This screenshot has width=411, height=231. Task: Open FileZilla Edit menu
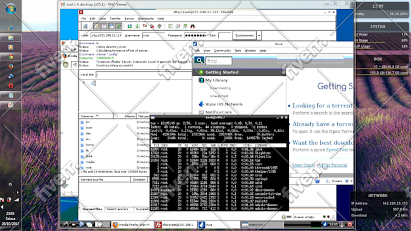92,19
